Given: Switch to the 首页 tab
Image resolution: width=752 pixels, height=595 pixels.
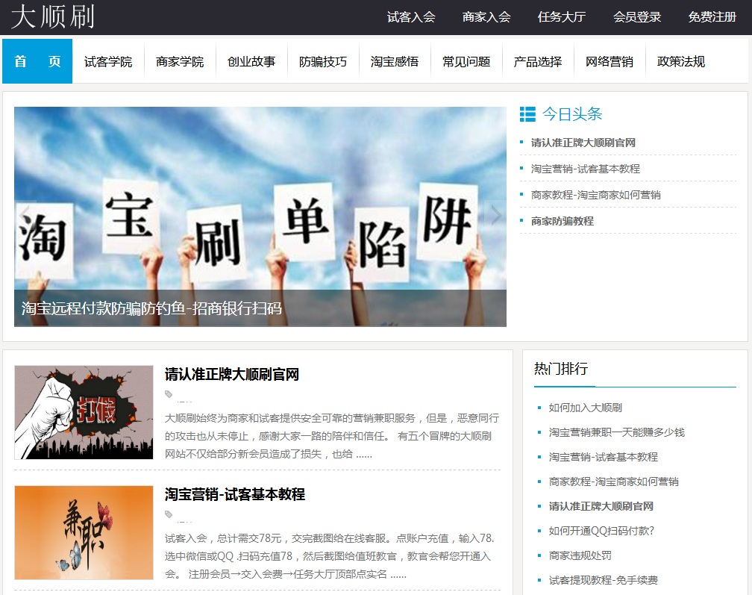Looking at the screenshot, I should [37, 62].
